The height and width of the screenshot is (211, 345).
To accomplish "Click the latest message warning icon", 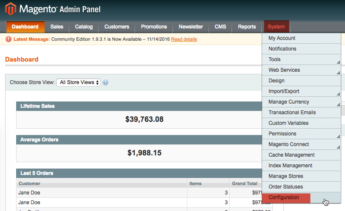I will [x=8, y=39].
